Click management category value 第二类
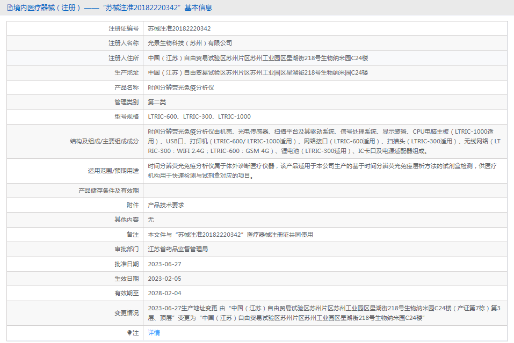 tap(157, 102)
